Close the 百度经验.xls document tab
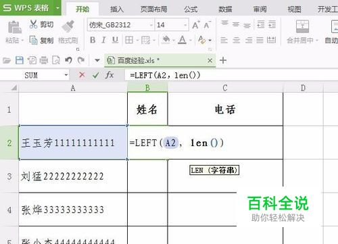Screen dimensions: 338x244 click(x=210, y=60)
